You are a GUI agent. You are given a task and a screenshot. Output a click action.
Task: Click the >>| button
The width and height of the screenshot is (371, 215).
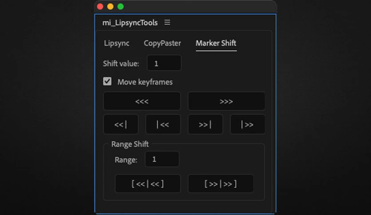(x=205, y=124)
